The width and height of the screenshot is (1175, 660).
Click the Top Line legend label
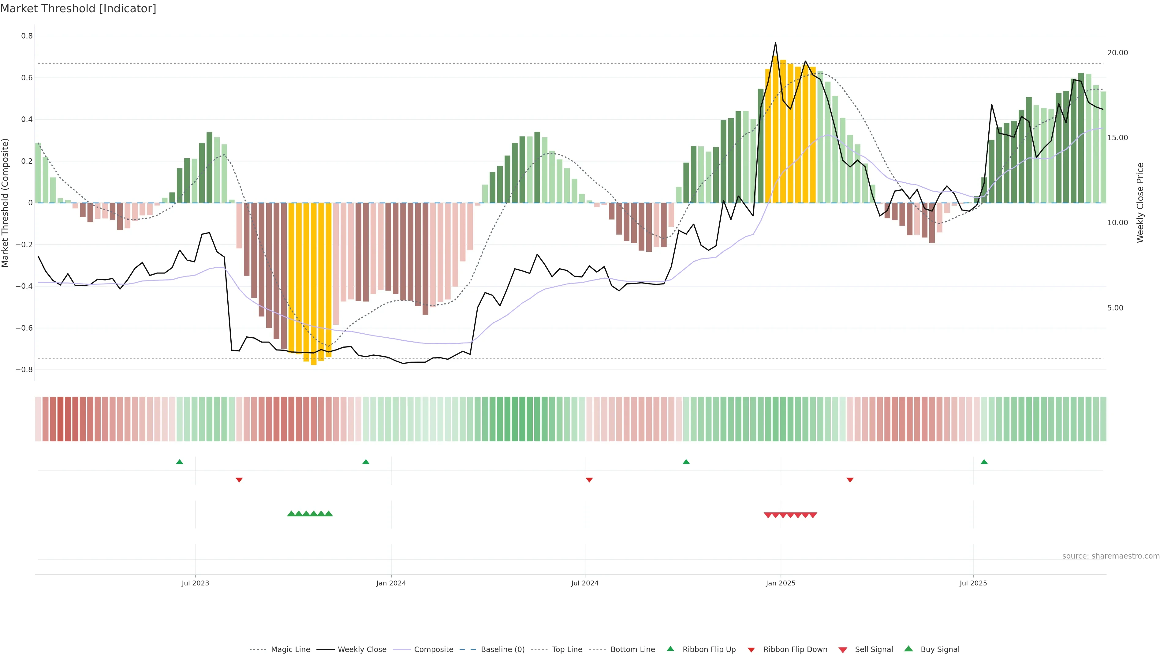[x=567, y=649]
